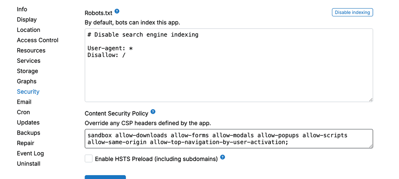This screenshot has width=399, height=179.
Task: Go to the Backups section
Action: (x=28, y=133)
